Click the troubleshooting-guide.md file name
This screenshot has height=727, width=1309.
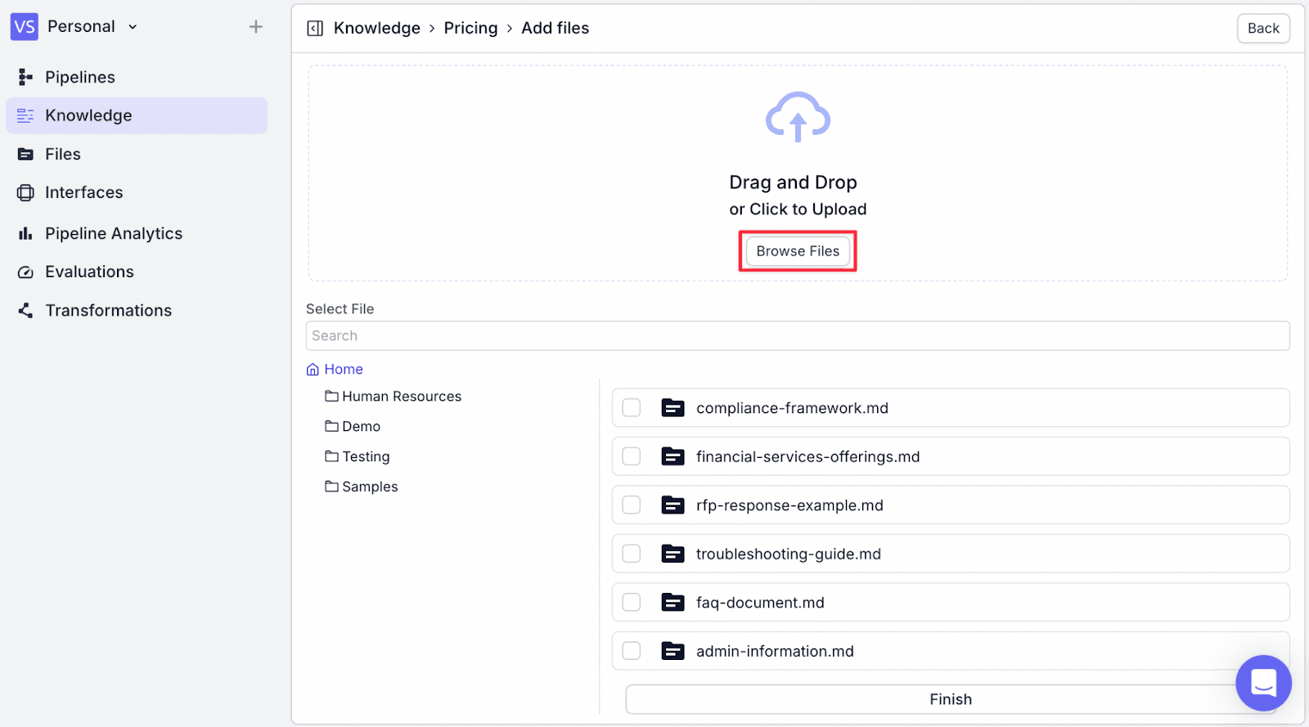789,554
